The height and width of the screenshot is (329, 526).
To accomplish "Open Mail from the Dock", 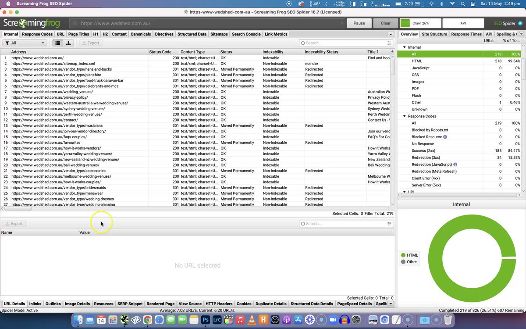I will coord(90,321).
